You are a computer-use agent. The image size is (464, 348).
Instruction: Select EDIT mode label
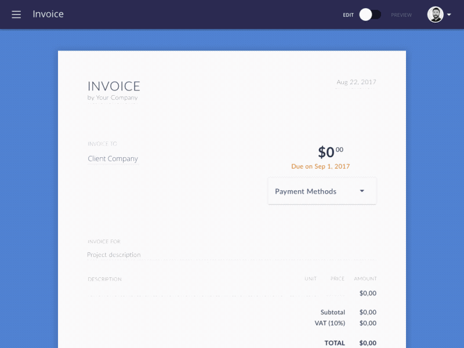coord(348,15)
